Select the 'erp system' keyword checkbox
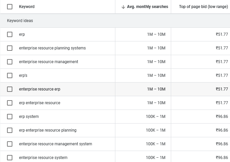Viewport: 230px width, 162px height. pyautogui.click(x=10, y=117)
